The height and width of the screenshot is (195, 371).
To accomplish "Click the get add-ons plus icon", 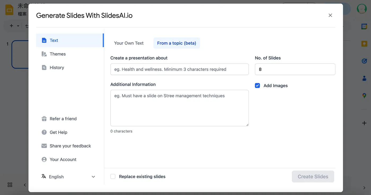I will pos(364,123).
